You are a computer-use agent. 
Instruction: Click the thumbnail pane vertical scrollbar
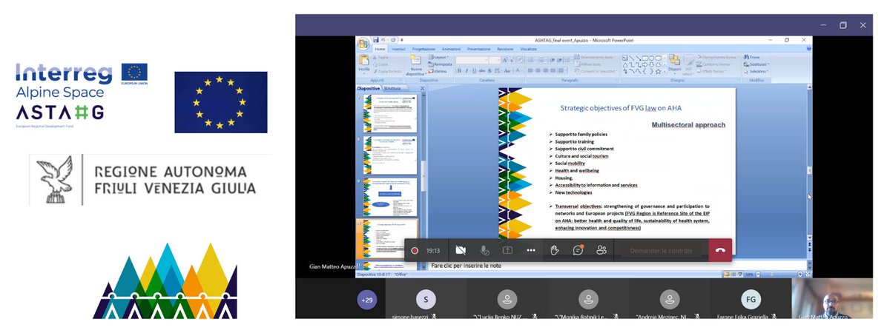(x=424, y=175)
